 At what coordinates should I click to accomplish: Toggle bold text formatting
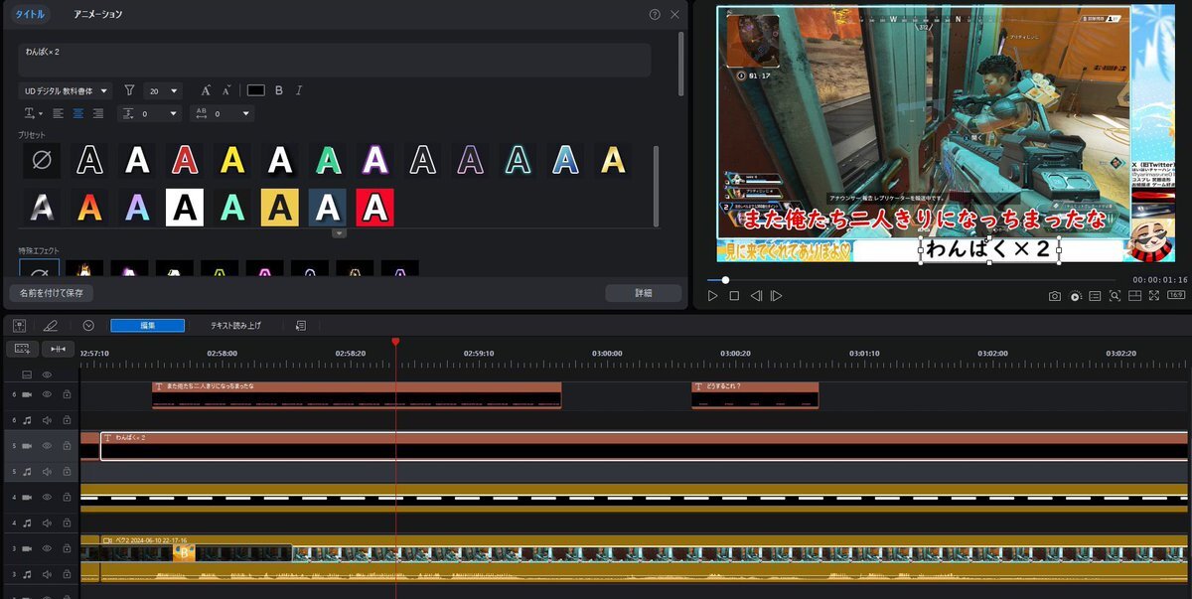click(279, 90)
